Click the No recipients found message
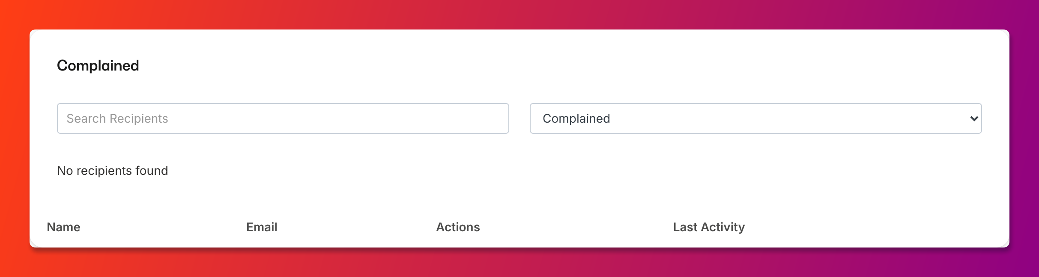Screen dimensions: 1039x277 click(113, 171)
